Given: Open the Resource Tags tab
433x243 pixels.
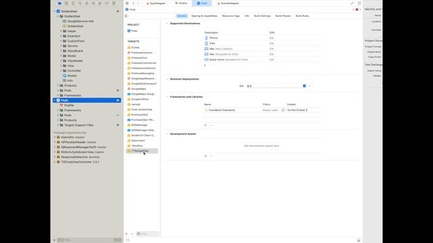Looking at the screenshot, I should [231, 16].
